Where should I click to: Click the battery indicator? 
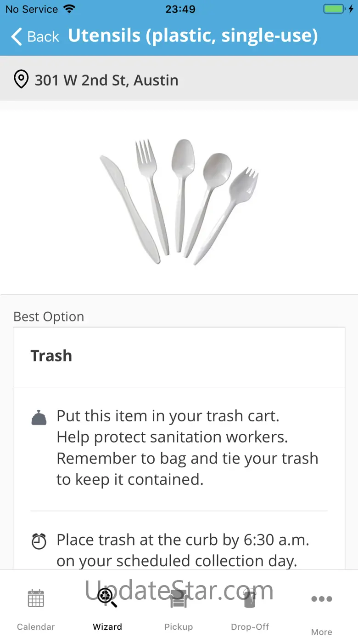point(334,9)
